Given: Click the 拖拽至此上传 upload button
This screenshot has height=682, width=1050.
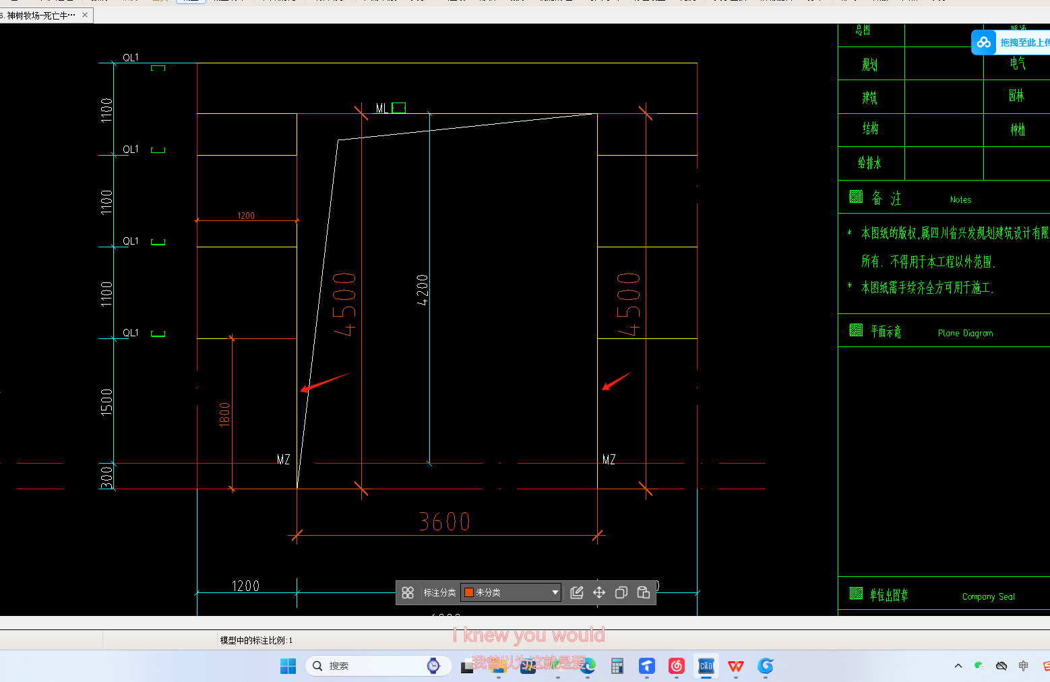Looking at the screenshot, I should (1025, 42).
